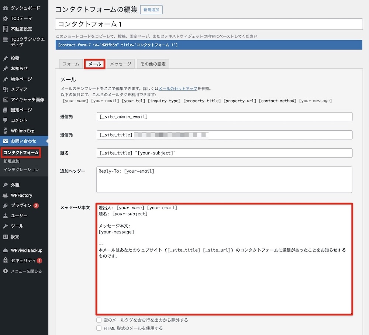
Task: Click the TCDテーマ gear icon
Action: coord(6,18)
